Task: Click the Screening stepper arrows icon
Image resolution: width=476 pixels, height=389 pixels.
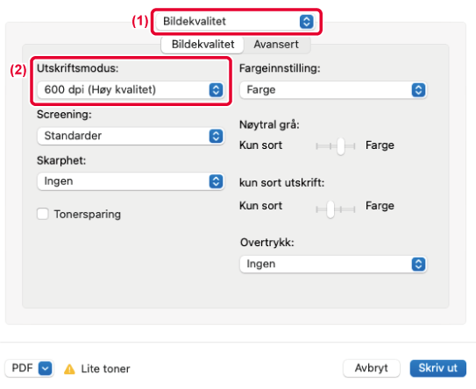Action: coord(216,136)
